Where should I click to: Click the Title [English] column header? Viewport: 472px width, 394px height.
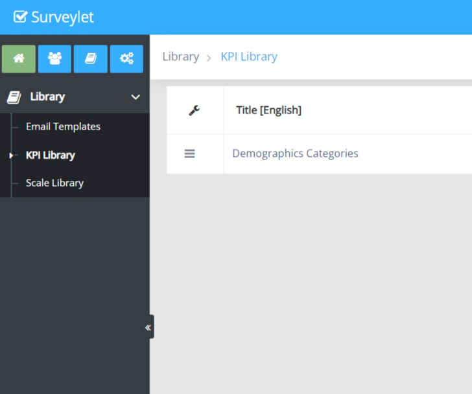click(x=268, y=110)
